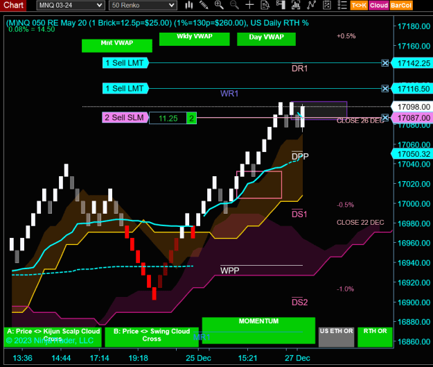Click the WPP pivot label

point(230,271)
